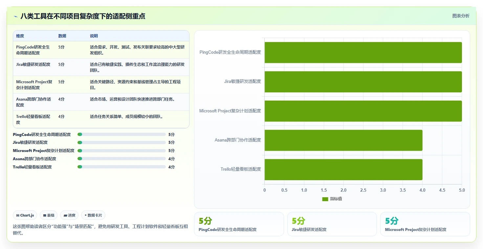Image resolution: width=483 pixels, height=249 pixels.
Task: Select the Microsoft Project复杂计划适配度 table cell
Action: [34, 85]
